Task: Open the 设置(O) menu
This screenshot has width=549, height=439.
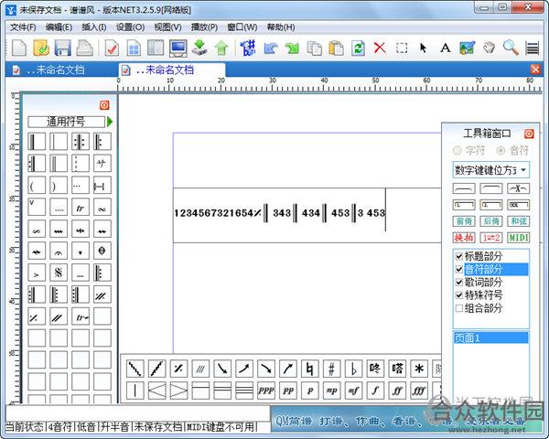Action: [130, 27]
